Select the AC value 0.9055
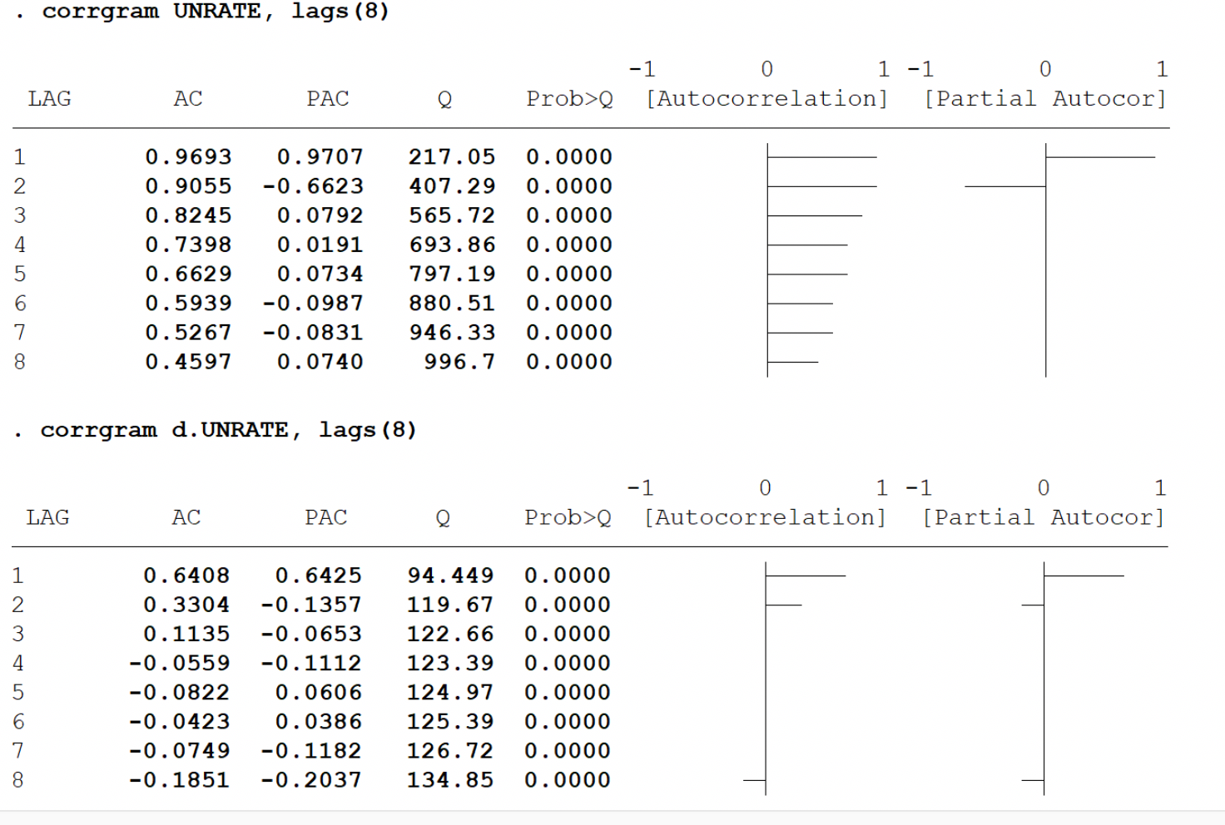Screen dimensions: 1225x825 click(x=188, y=186)
